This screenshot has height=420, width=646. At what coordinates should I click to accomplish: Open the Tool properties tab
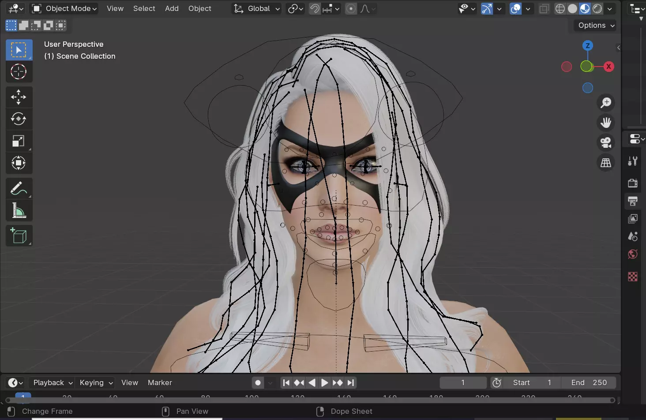click(633, 161)
